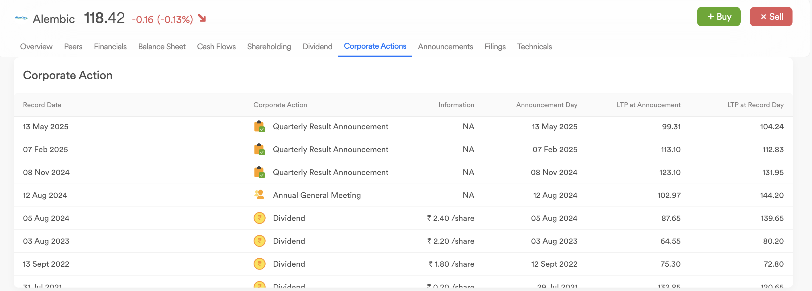812x291 pixels.
Task: Open the Financials tab
Action: pyautogui.click(x=110, y=47)
